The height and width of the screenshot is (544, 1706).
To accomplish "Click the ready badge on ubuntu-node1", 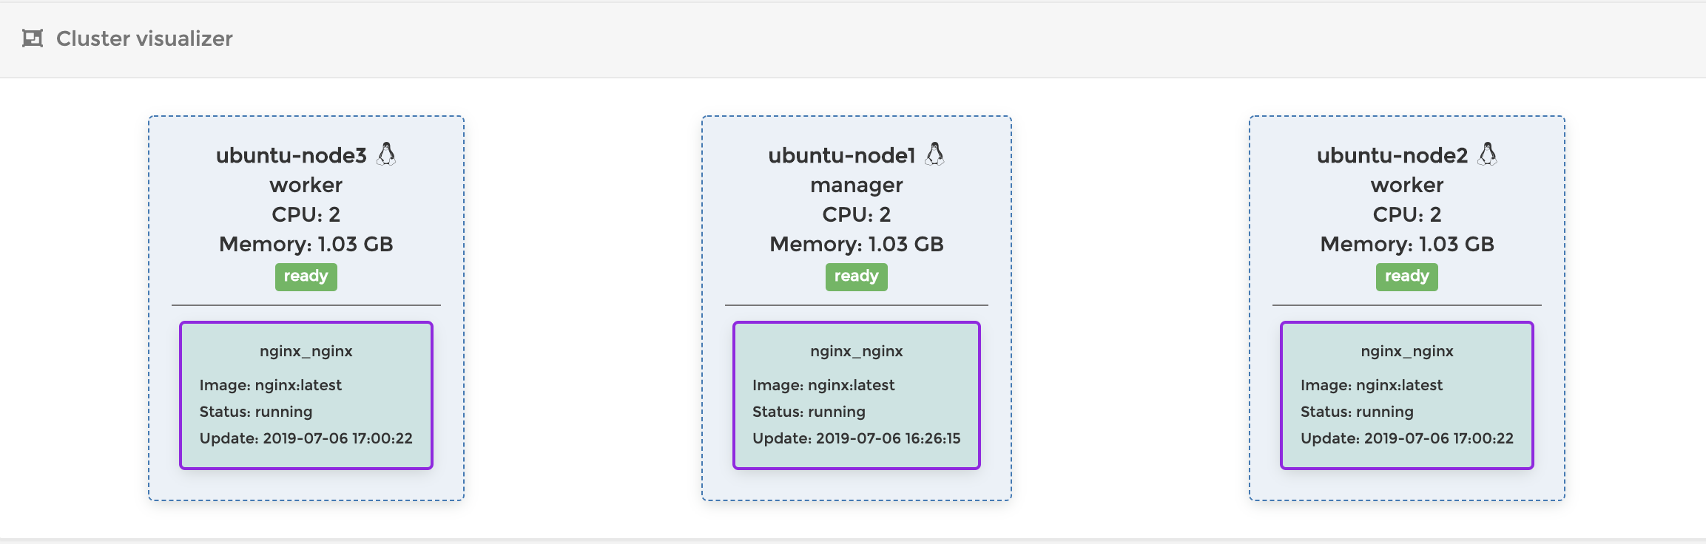I will tap(856, 276).
